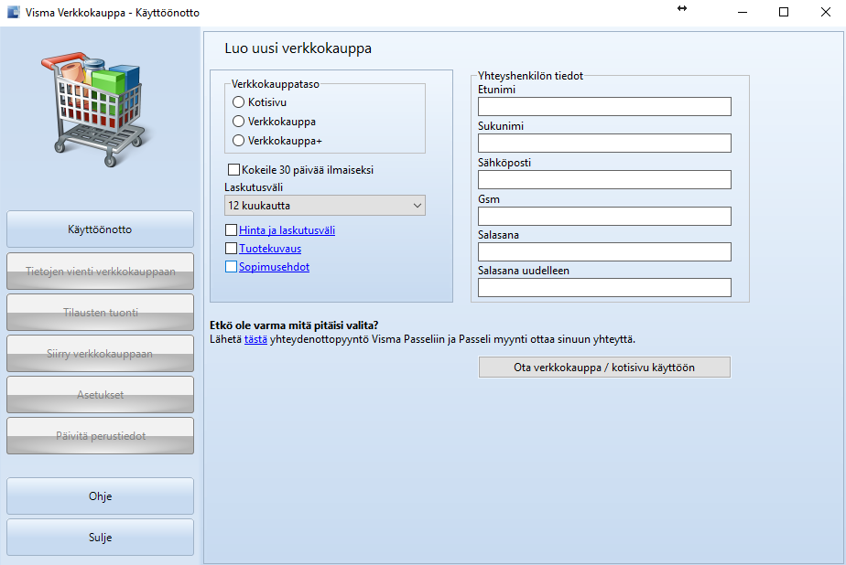The width and height of the screenshot is (846, 565).
Task: Click Päivitä perustiedot sidebar item
Action: coord(101,436)
